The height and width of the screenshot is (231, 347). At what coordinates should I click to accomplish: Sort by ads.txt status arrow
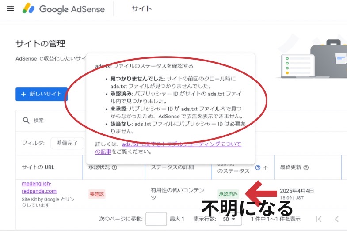click(x=266, y=167)
